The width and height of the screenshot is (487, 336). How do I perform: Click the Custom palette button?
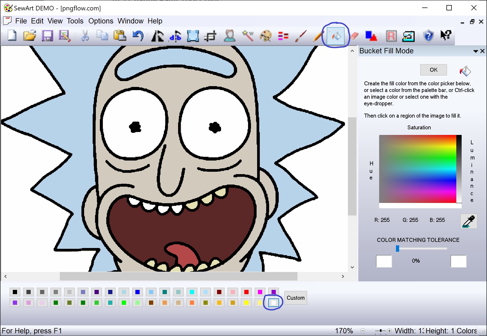click(x=296, y=298)
